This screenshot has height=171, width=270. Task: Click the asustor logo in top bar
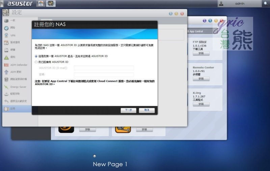point(20,4)
